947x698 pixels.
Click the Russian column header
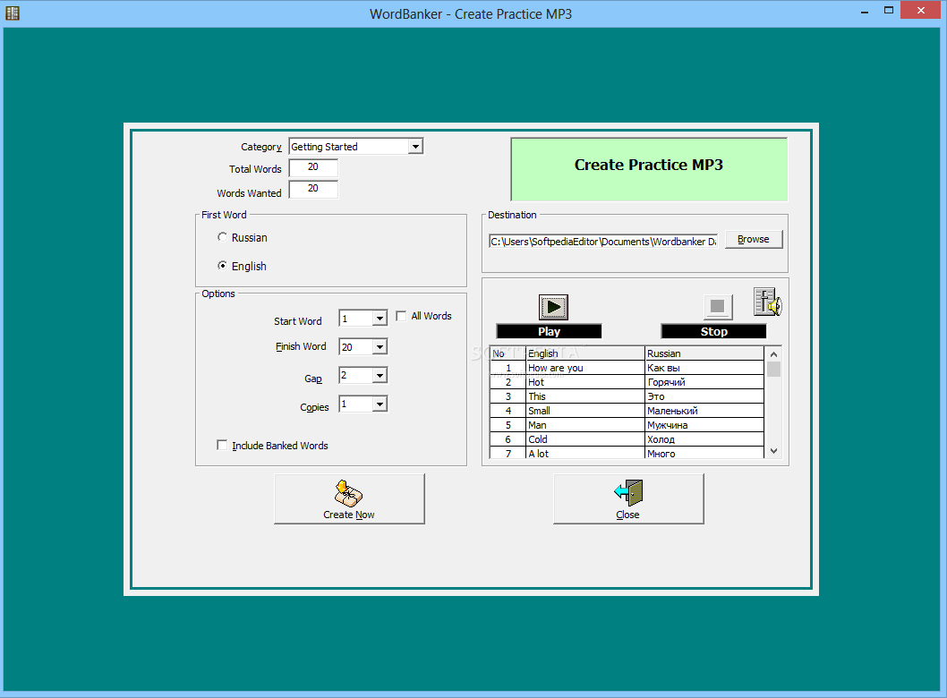tap(704, 353)
